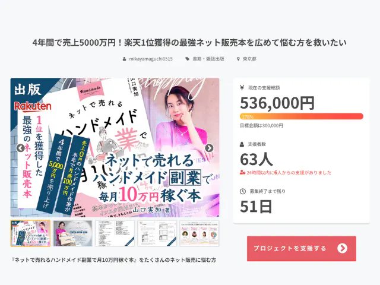Select the second thumbnail with woman holding box
This screenshot has height=285, width=380.
tap(72, 233)
